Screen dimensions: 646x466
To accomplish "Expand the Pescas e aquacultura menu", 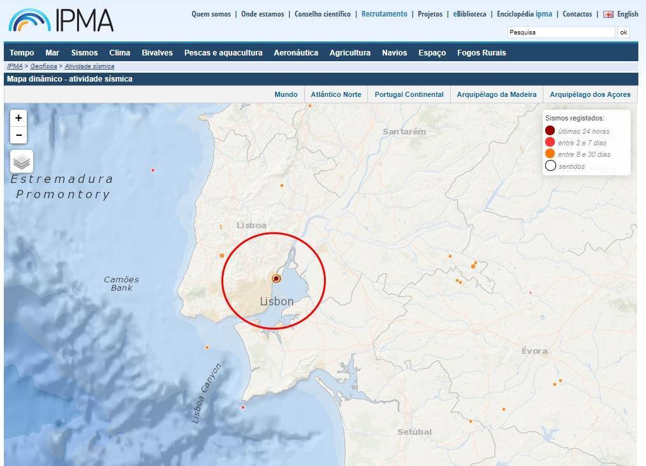I will point(223,53).
